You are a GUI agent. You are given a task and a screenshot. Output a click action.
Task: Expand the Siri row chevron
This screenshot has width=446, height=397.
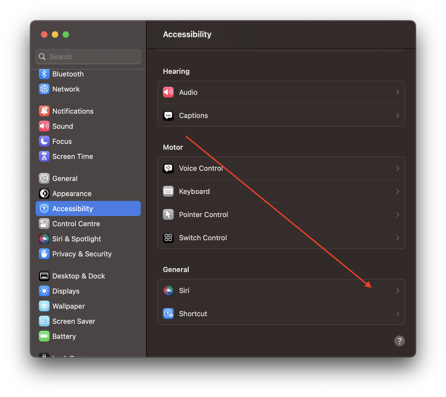click(x=397, y=291)
